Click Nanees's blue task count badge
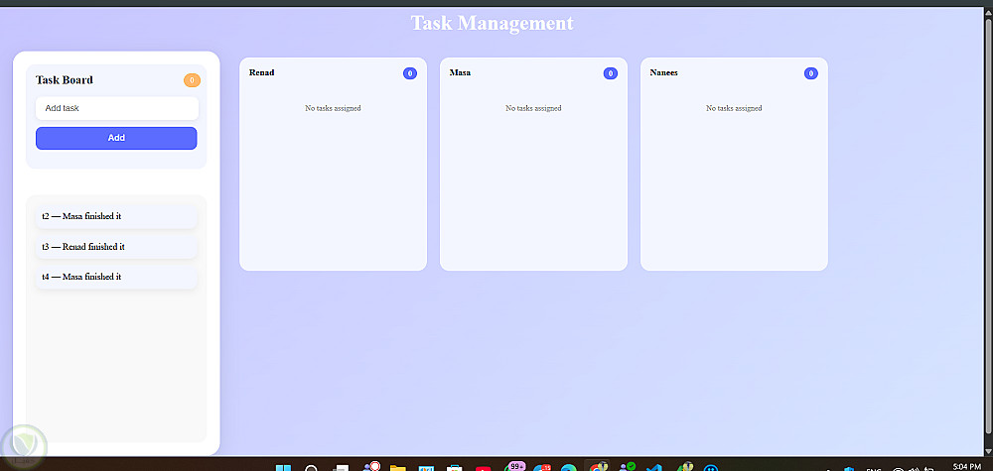Viewport: 993px width, 471px height. [x=810, y=73]
